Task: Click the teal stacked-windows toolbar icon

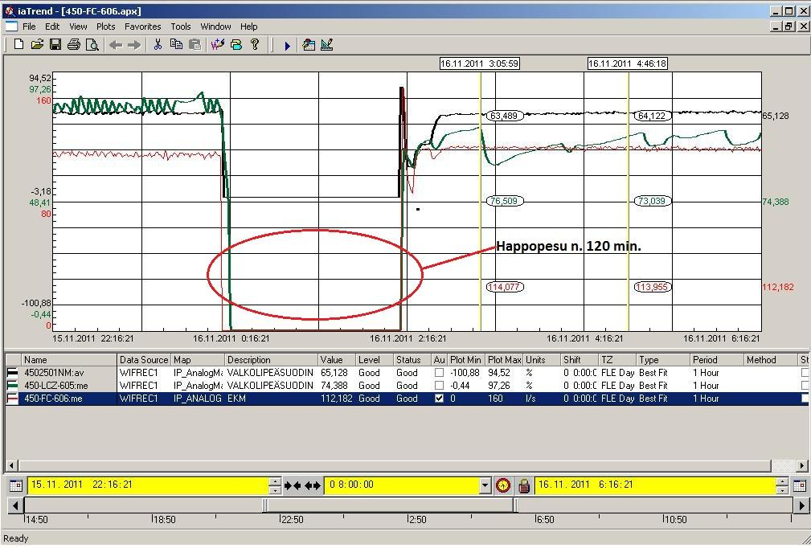Action: click(236, 45)
